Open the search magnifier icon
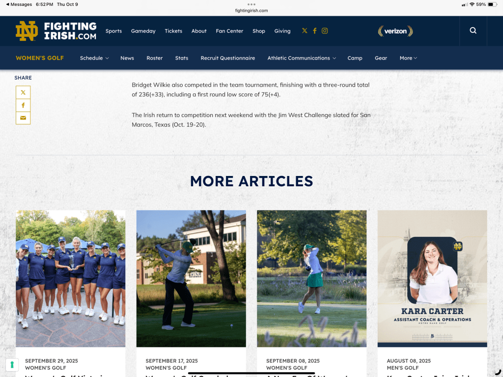 coord(473,30)
